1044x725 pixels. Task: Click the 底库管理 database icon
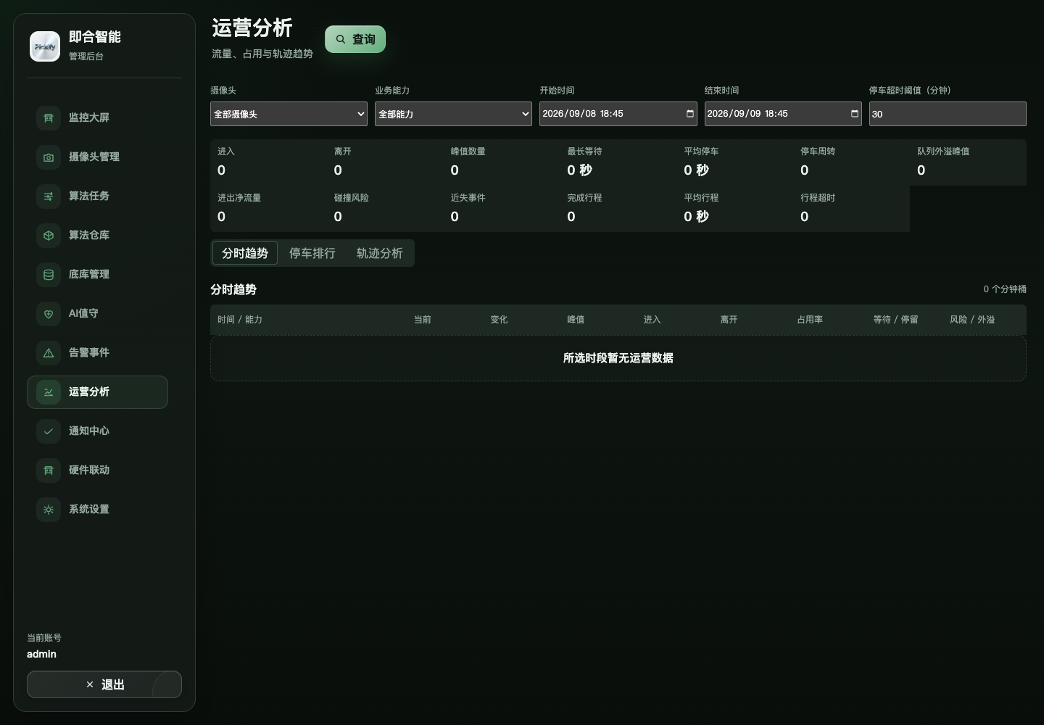click(x=49, y=274)
